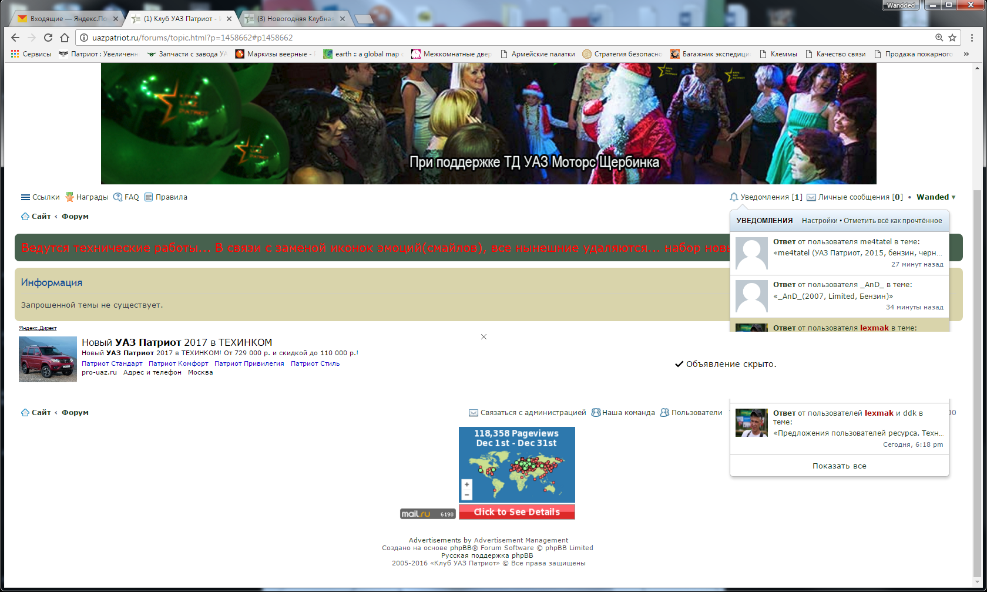Bookmark page with the star icon
The image size is (987, 593).
[952, 38]
